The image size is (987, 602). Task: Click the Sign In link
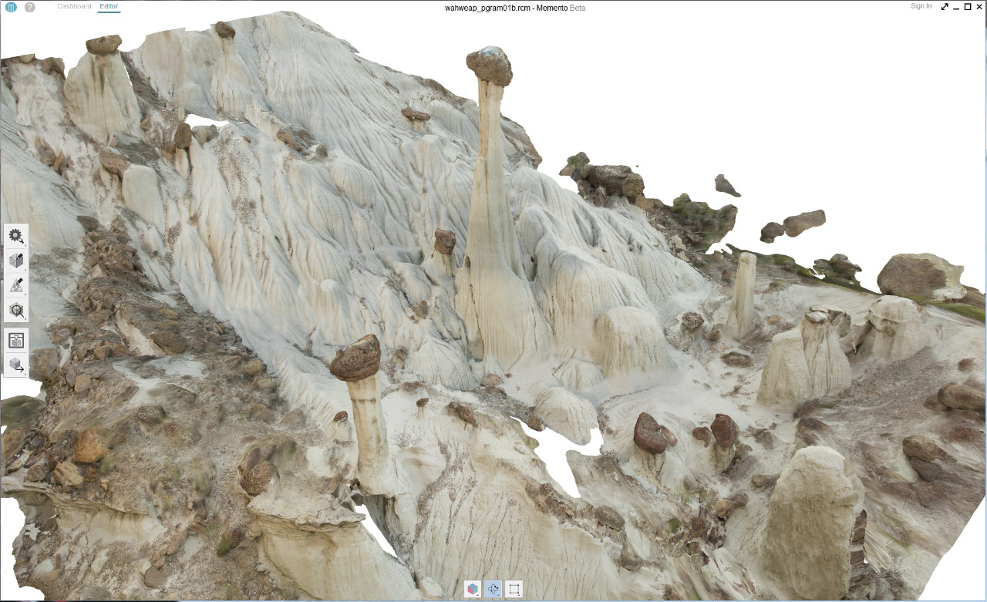921,6
